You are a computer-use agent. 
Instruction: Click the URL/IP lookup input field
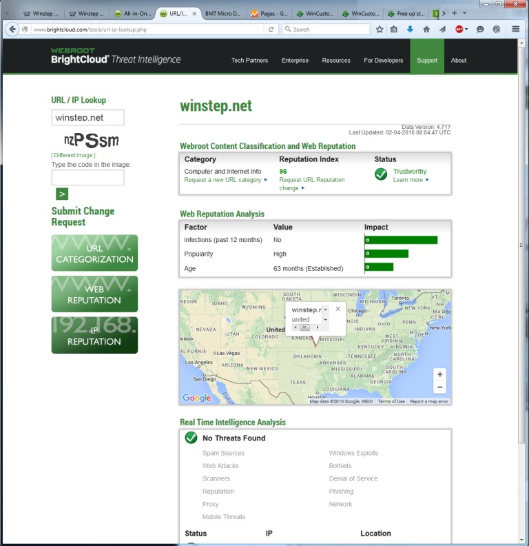point(87,117)
